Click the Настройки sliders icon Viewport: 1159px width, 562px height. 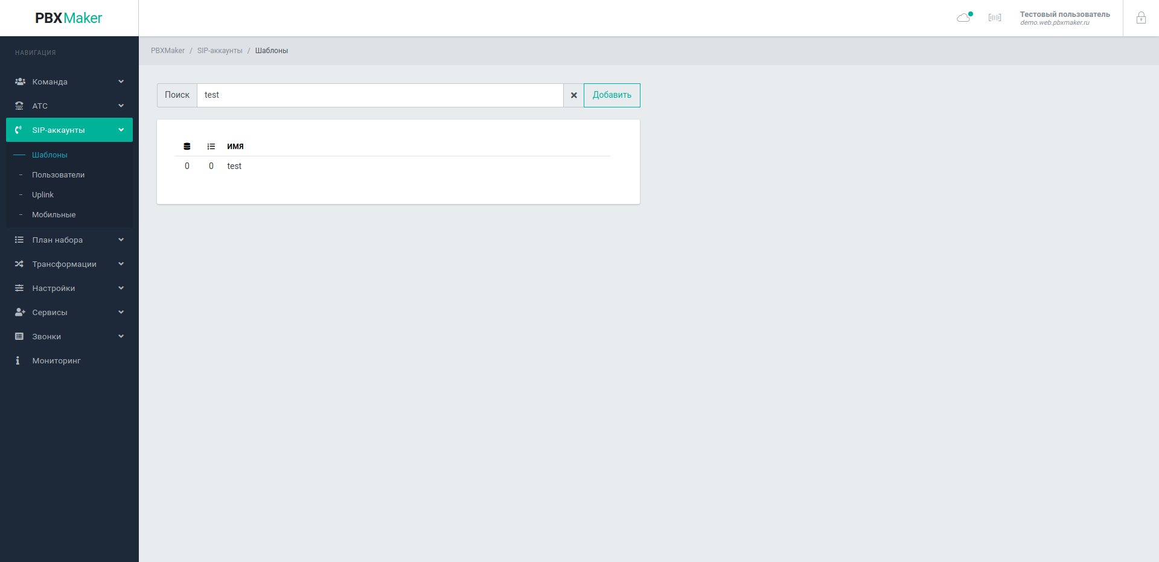pos(19,288)
